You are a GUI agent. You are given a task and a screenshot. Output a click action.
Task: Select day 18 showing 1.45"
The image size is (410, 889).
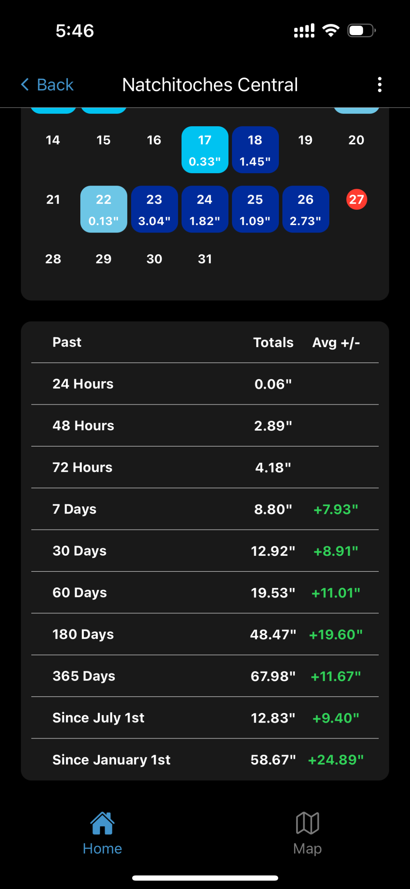click(255, 150)
